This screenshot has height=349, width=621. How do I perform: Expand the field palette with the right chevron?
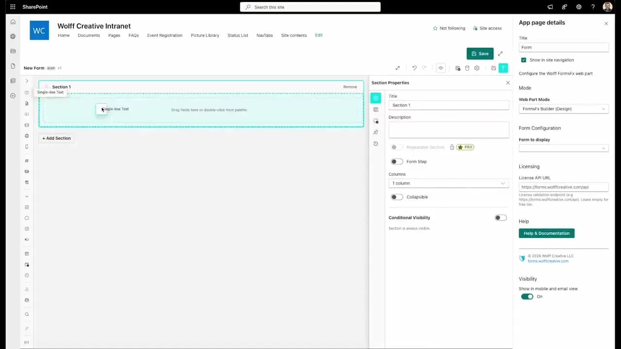[27, 81]
